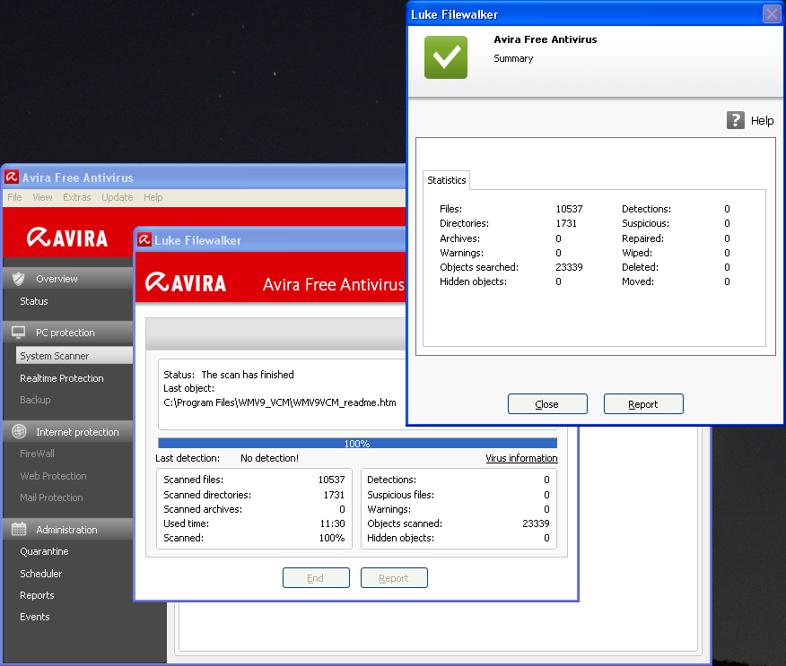Click the 100% scan progress bar
This screenshot has width=786, height=666.
coord(357,443)
